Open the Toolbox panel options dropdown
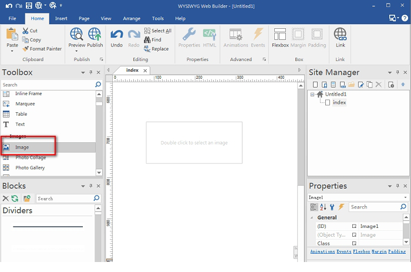This screenshot has height=272, width=411. 83,72
